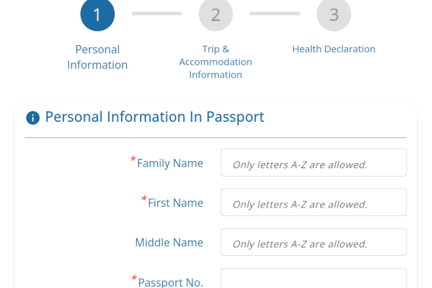
Task: Click the progress line between steps 1 and 2
Action: tap(156, 13)
